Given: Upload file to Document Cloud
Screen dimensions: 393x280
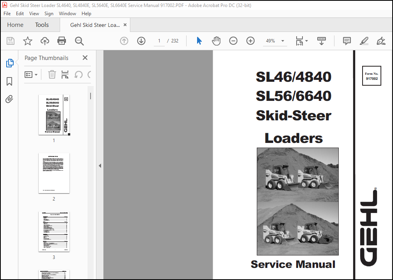Looking at the screenshot, I should point(44,41).
